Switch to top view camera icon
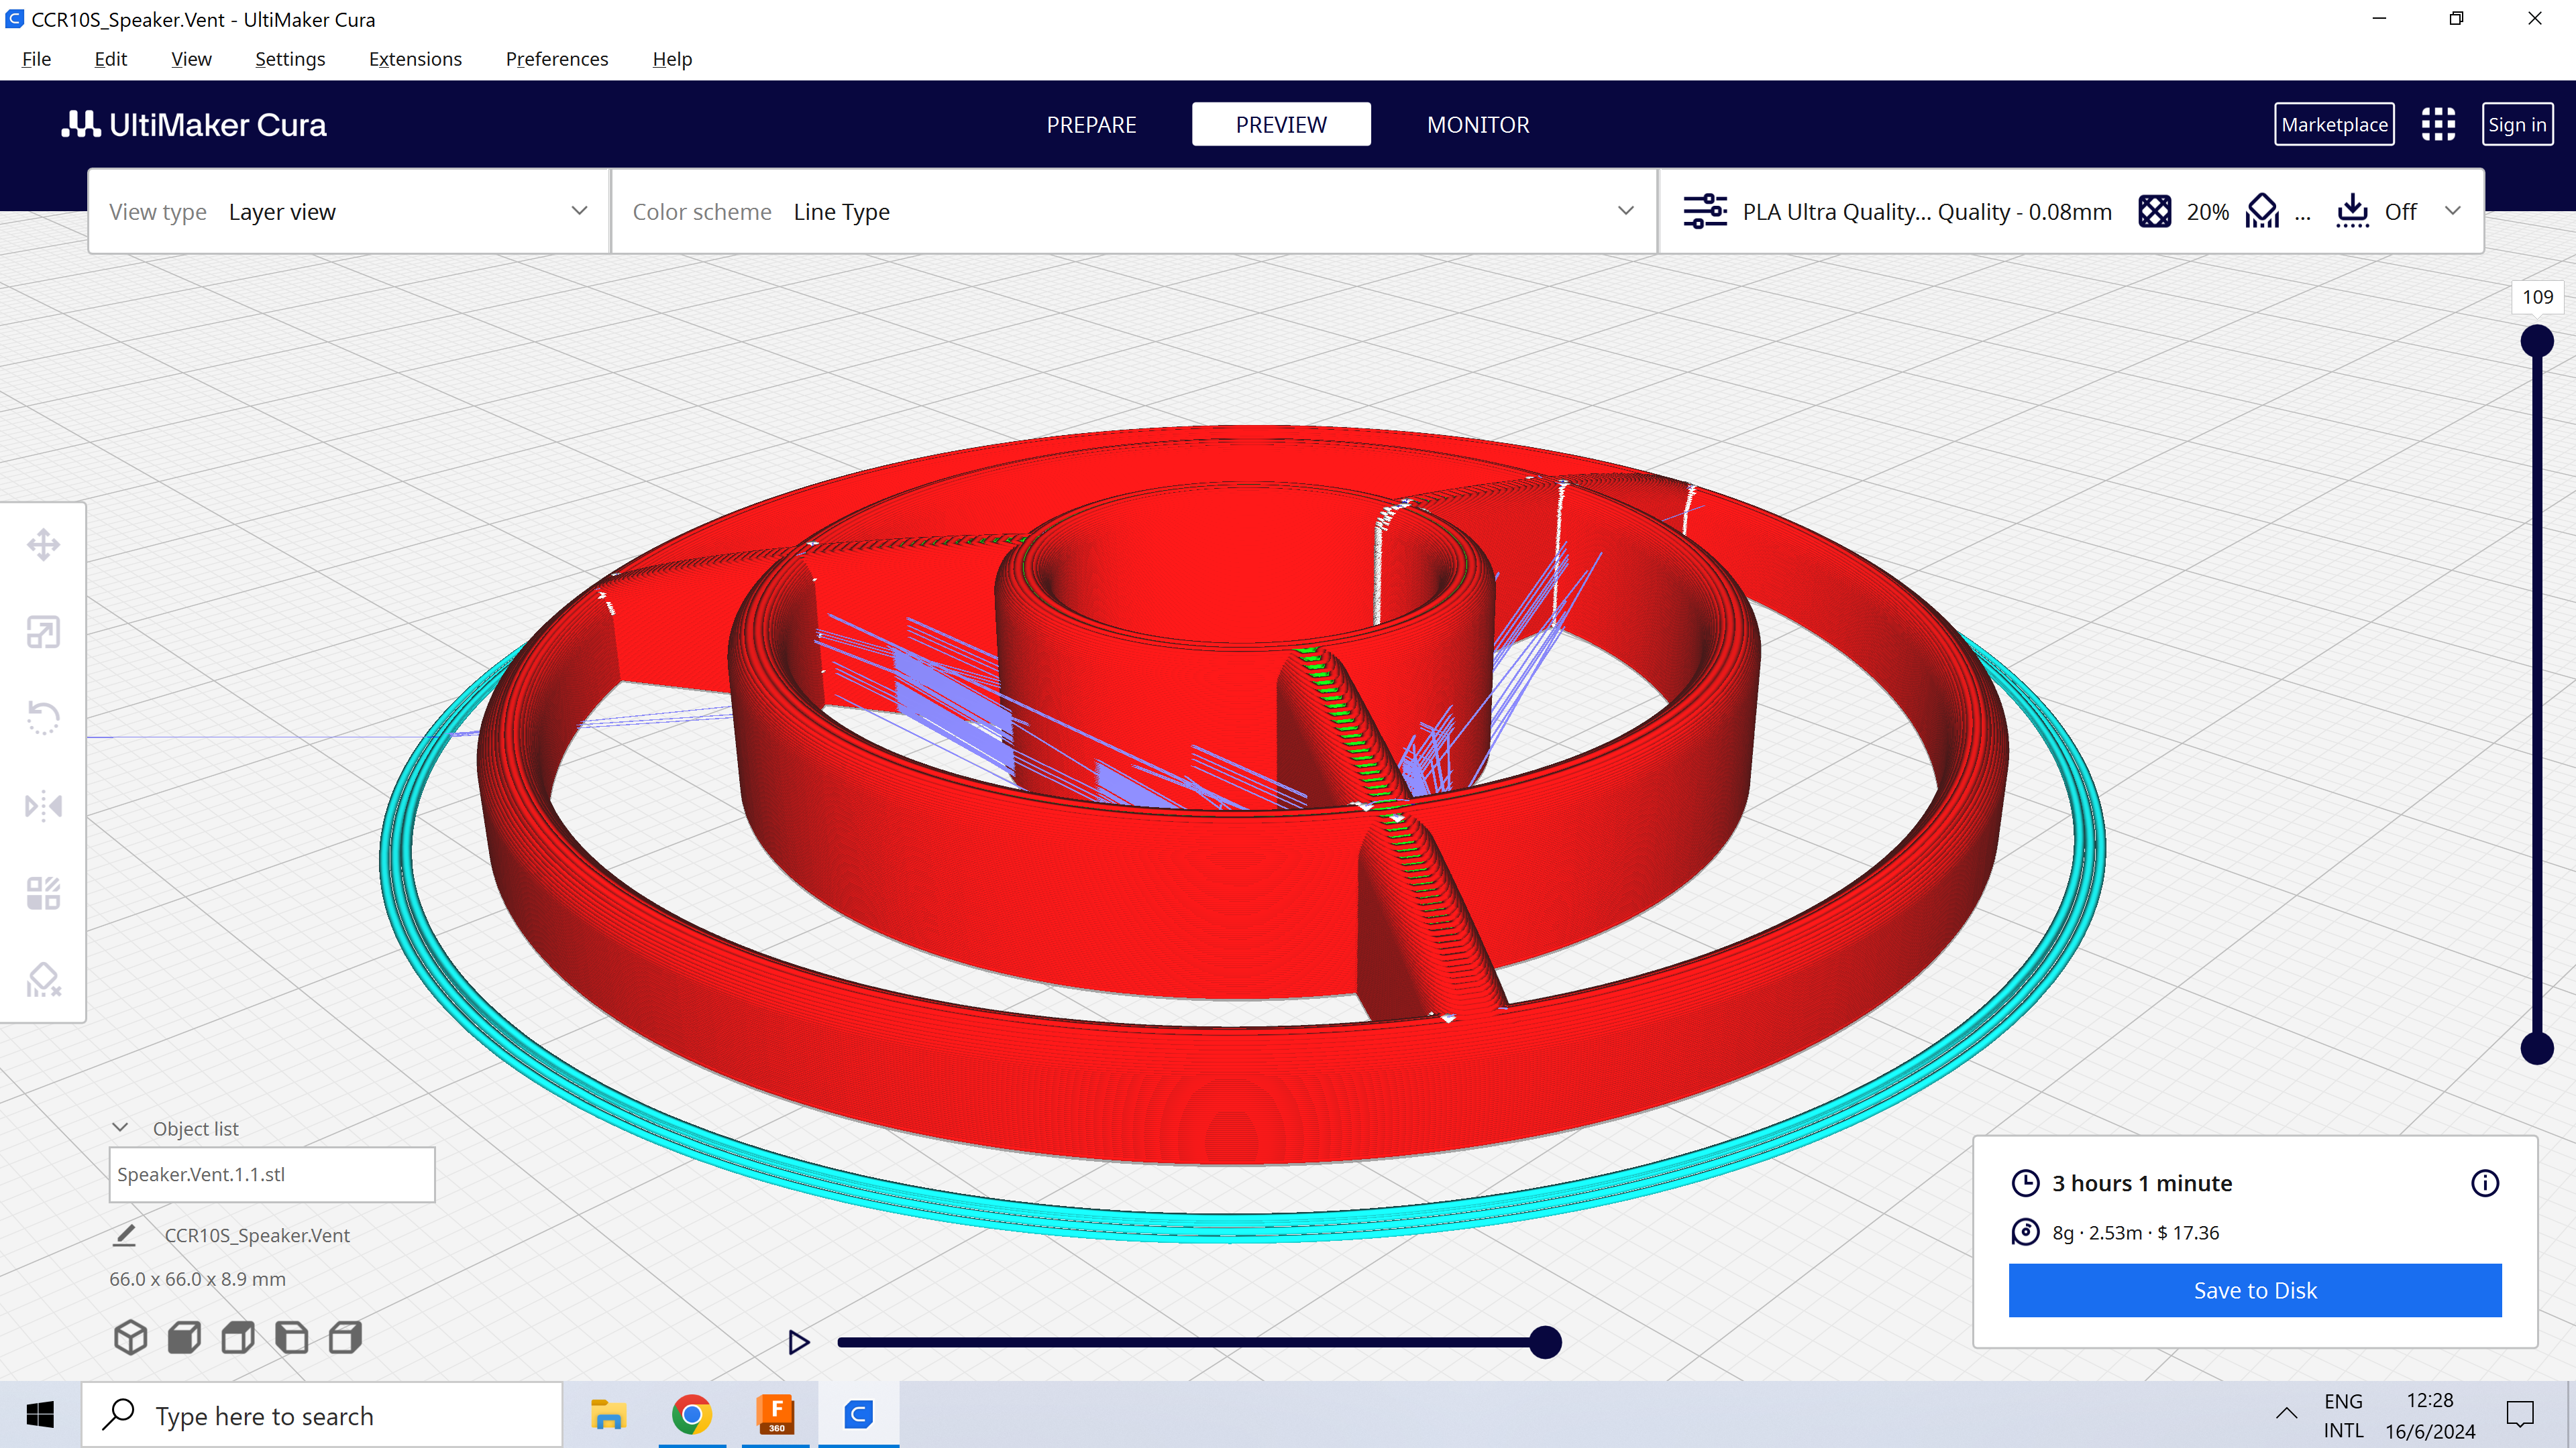2576x1448 pixels. pos(238,1337)
